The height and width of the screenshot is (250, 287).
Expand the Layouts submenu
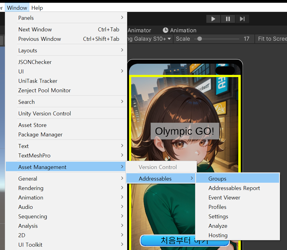click(66, 51)
